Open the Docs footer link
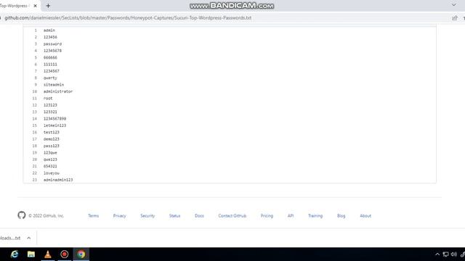Screen dimensions: 465x261 pos(199,216)
